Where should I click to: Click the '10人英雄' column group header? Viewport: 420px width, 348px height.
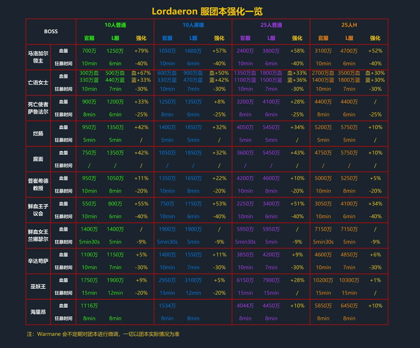[193, 25]
